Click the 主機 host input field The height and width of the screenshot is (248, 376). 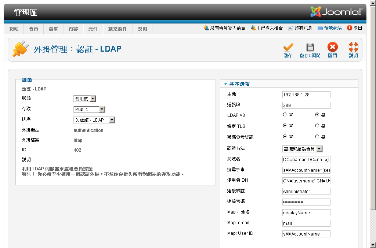pyautogui.click(x=306, y=95)
